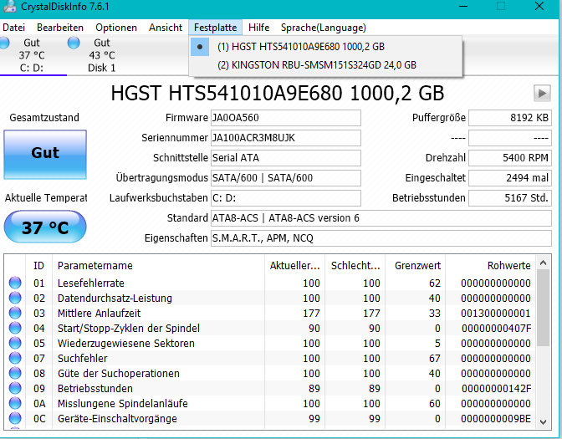Click the Schnittstelle field Serial ATA

tap(286, 158)
